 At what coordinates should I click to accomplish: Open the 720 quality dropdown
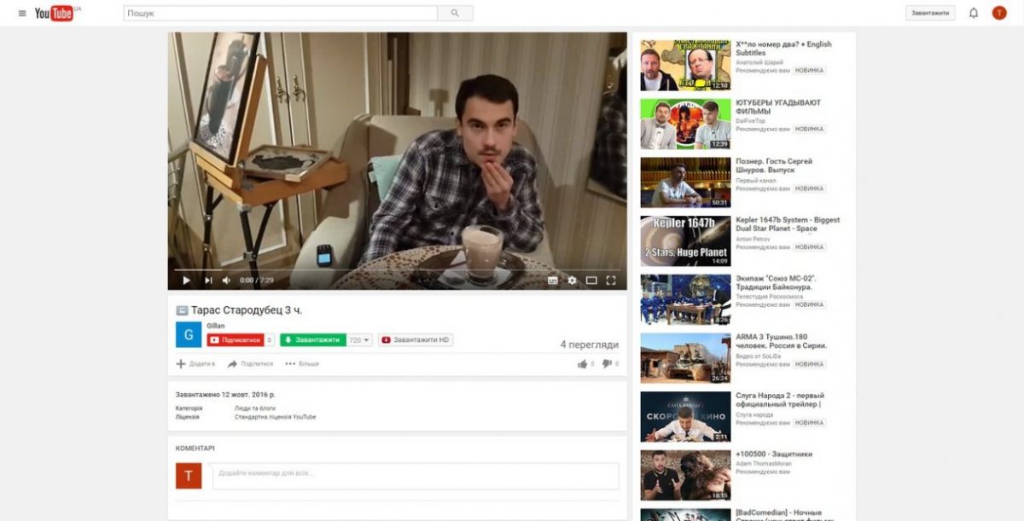360,339
